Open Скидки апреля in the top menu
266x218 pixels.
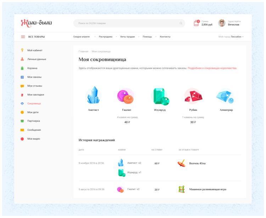coord(81,37)
